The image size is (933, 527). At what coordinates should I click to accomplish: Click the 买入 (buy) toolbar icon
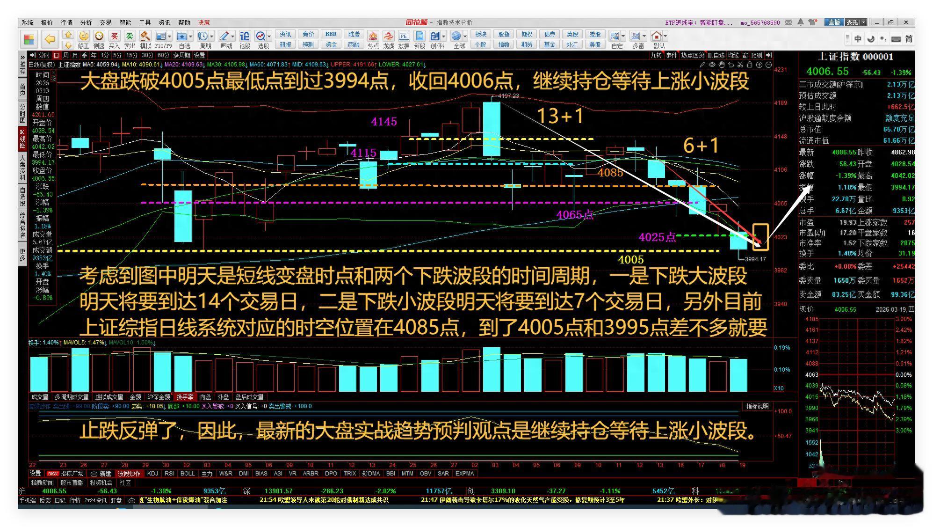[114, 37]
